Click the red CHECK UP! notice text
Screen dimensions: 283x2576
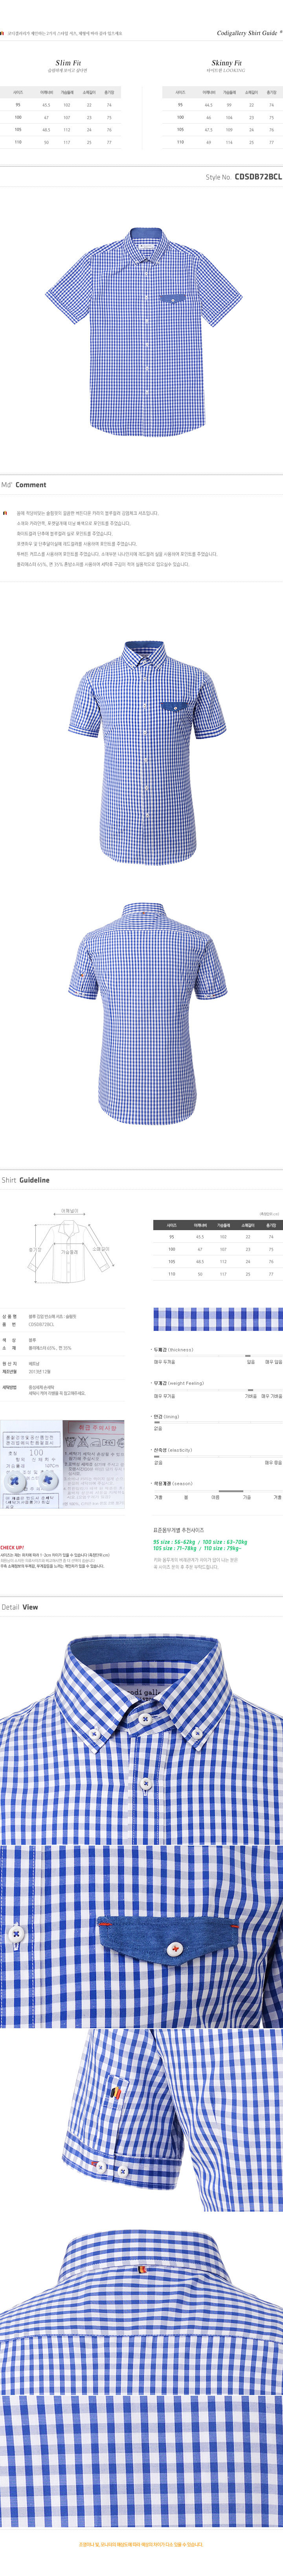[x=12, y=1547]
